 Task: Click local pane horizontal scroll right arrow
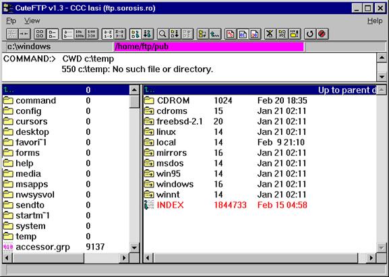[x=124, y=258]
